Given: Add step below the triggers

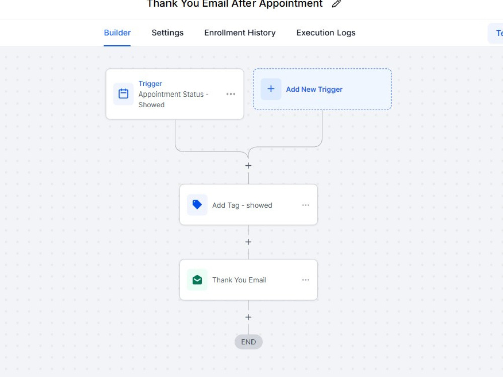Looking at the screenshot, I should (x=248, y=166).
